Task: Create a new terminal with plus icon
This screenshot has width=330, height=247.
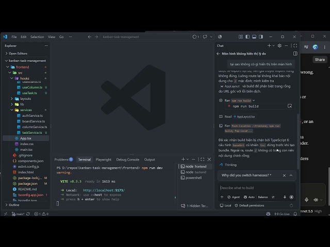Action: click(183, 160)
